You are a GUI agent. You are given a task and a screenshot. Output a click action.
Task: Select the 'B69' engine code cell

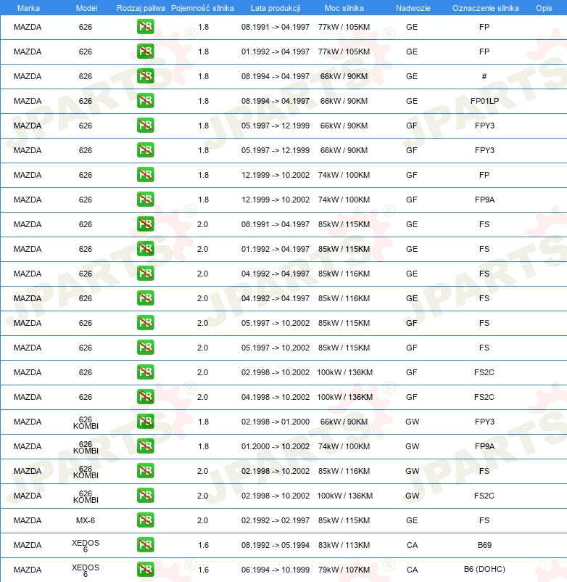484,545
